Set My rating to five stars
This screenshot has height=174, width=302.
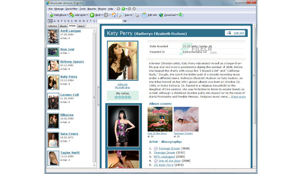click(x=129, y=97)
